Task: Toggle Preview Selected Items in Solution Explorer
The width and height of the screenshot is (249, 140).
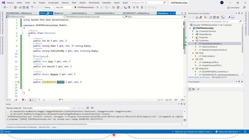Action: (x=233, y=17)
